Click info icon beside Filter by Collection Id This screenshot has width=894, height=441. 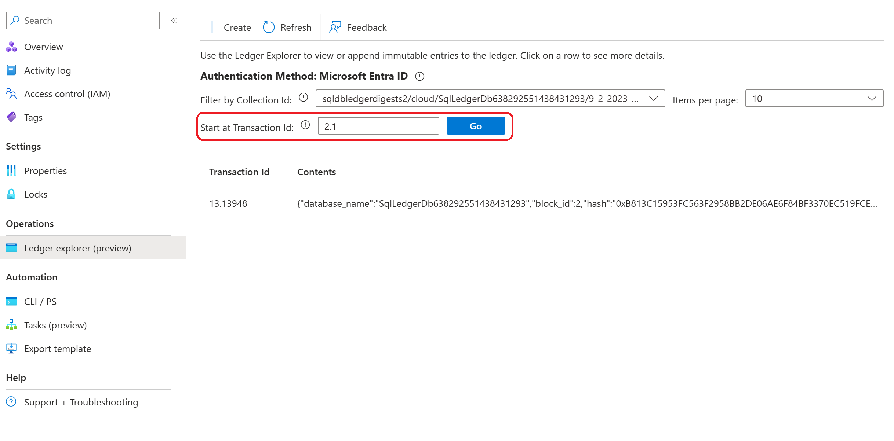pos(303,98)
